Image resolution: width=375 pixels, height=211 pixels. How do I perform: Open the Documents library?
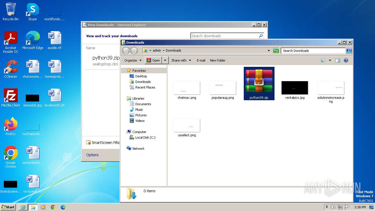click(x=143, y=104)
